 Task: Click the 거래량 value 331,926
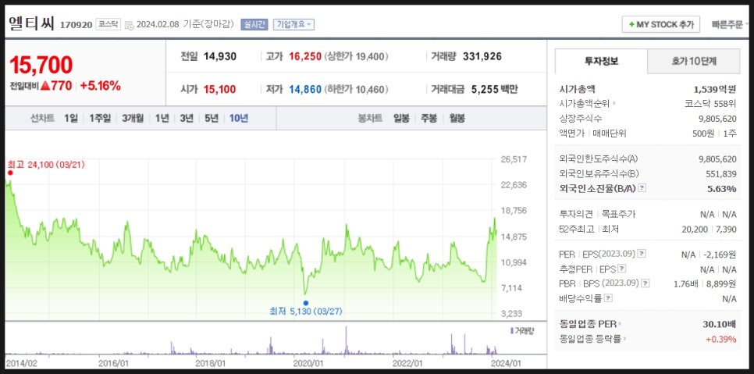point(482,57)
